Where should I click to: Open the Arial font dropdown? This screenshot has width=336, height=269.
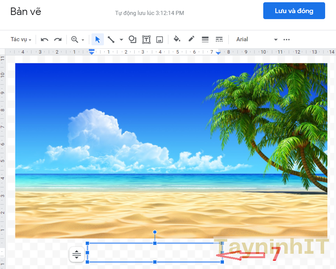click(256, 39)
